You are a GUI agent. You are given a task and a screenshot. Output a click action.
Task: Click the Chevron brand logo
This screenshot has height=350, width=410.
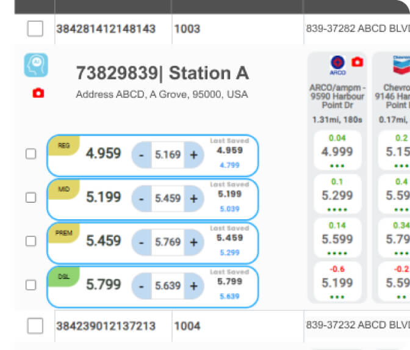coord(401,65)
